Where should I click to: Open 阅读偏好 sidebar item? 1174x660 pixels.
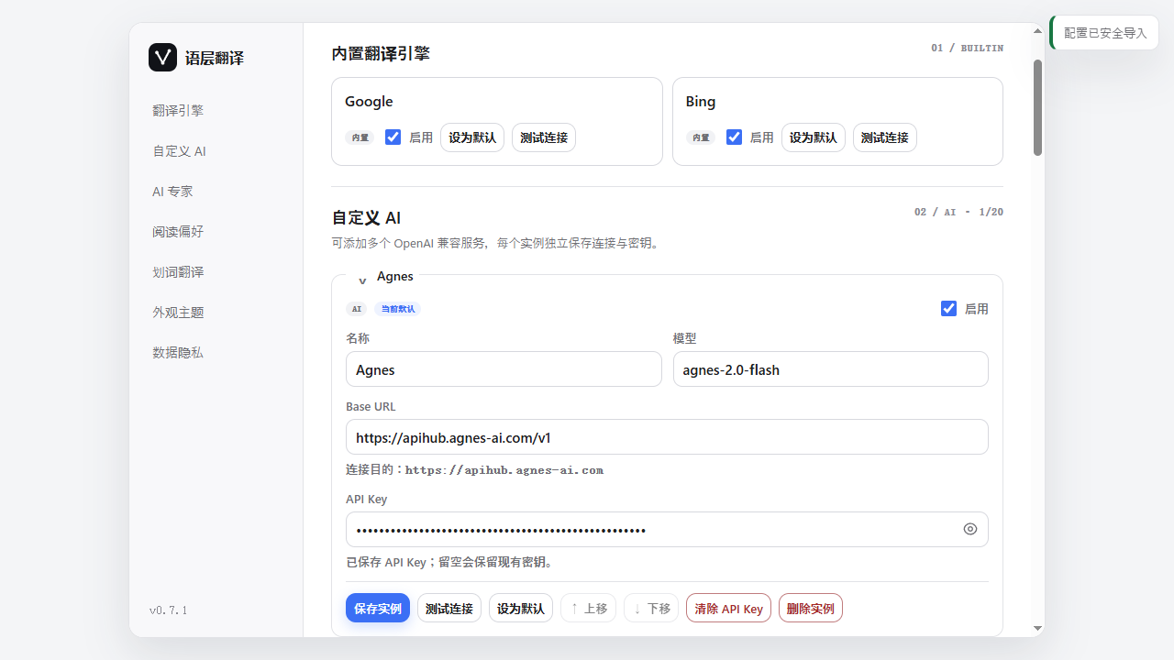tap(178, 232)
